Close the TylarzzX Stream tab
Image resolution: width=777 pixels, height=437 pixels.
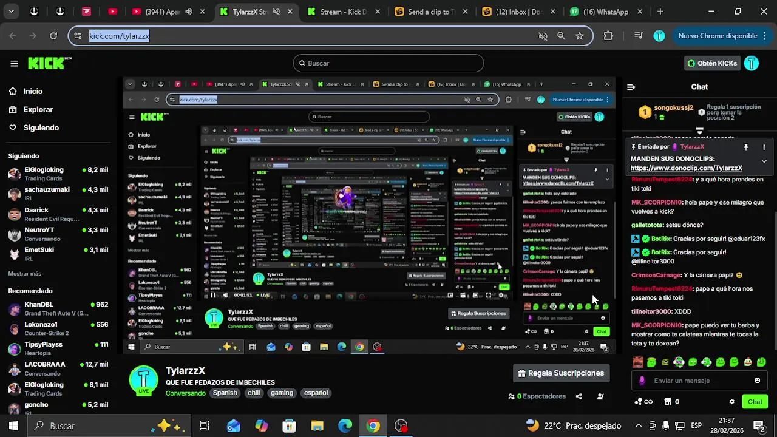coord(290,12)
